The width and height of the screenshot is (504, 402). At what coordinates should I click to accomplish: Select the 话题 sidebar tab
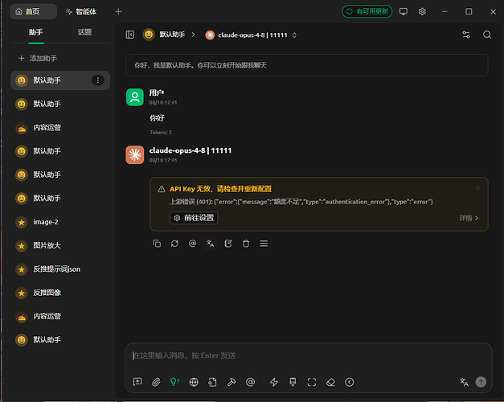(x=84, y=32)
